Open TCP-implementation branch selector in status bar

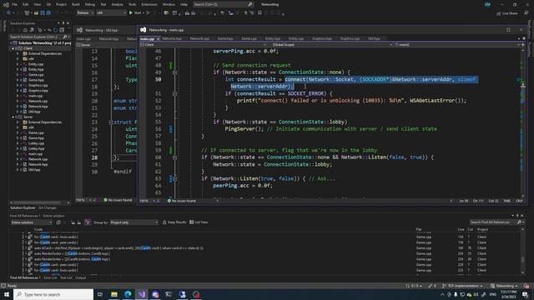462,286
